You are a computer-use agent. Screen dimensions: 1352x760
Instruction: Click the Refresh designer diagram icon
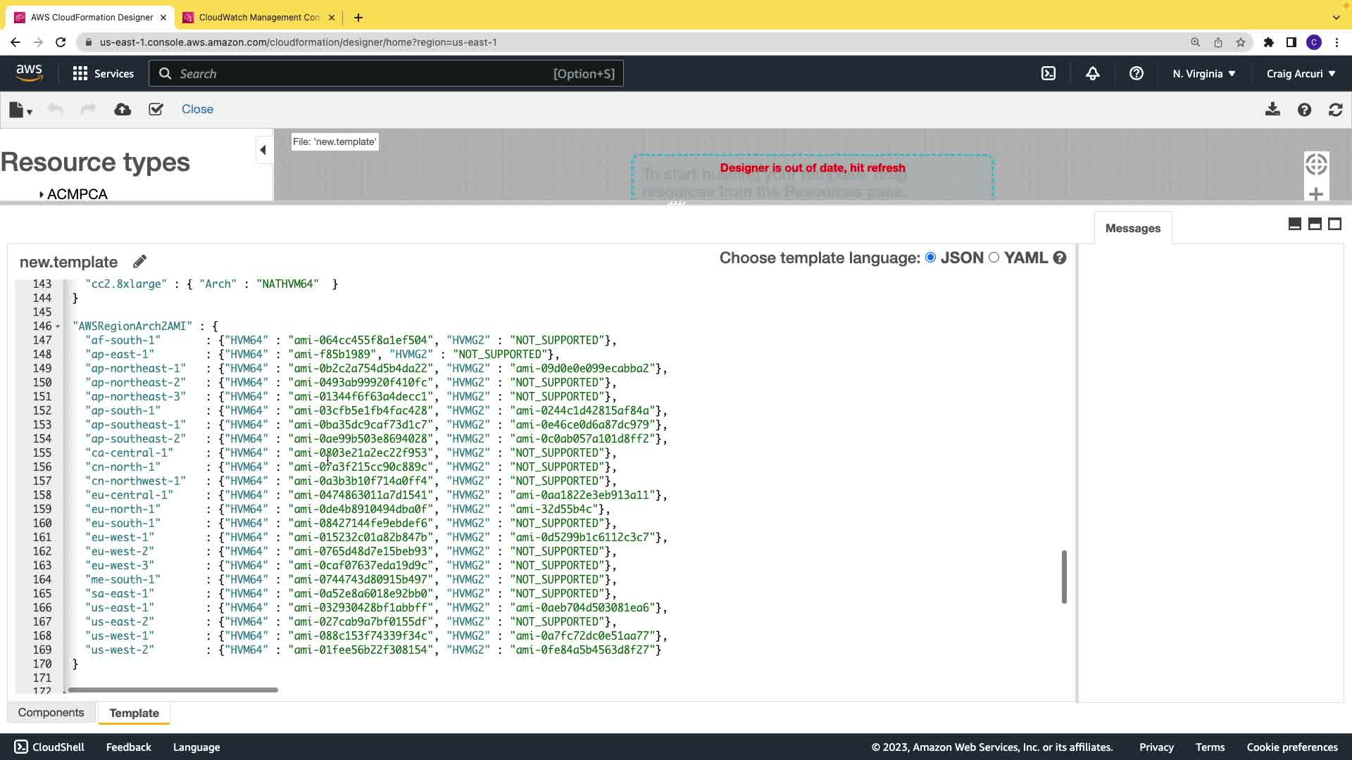point(1335,110)
